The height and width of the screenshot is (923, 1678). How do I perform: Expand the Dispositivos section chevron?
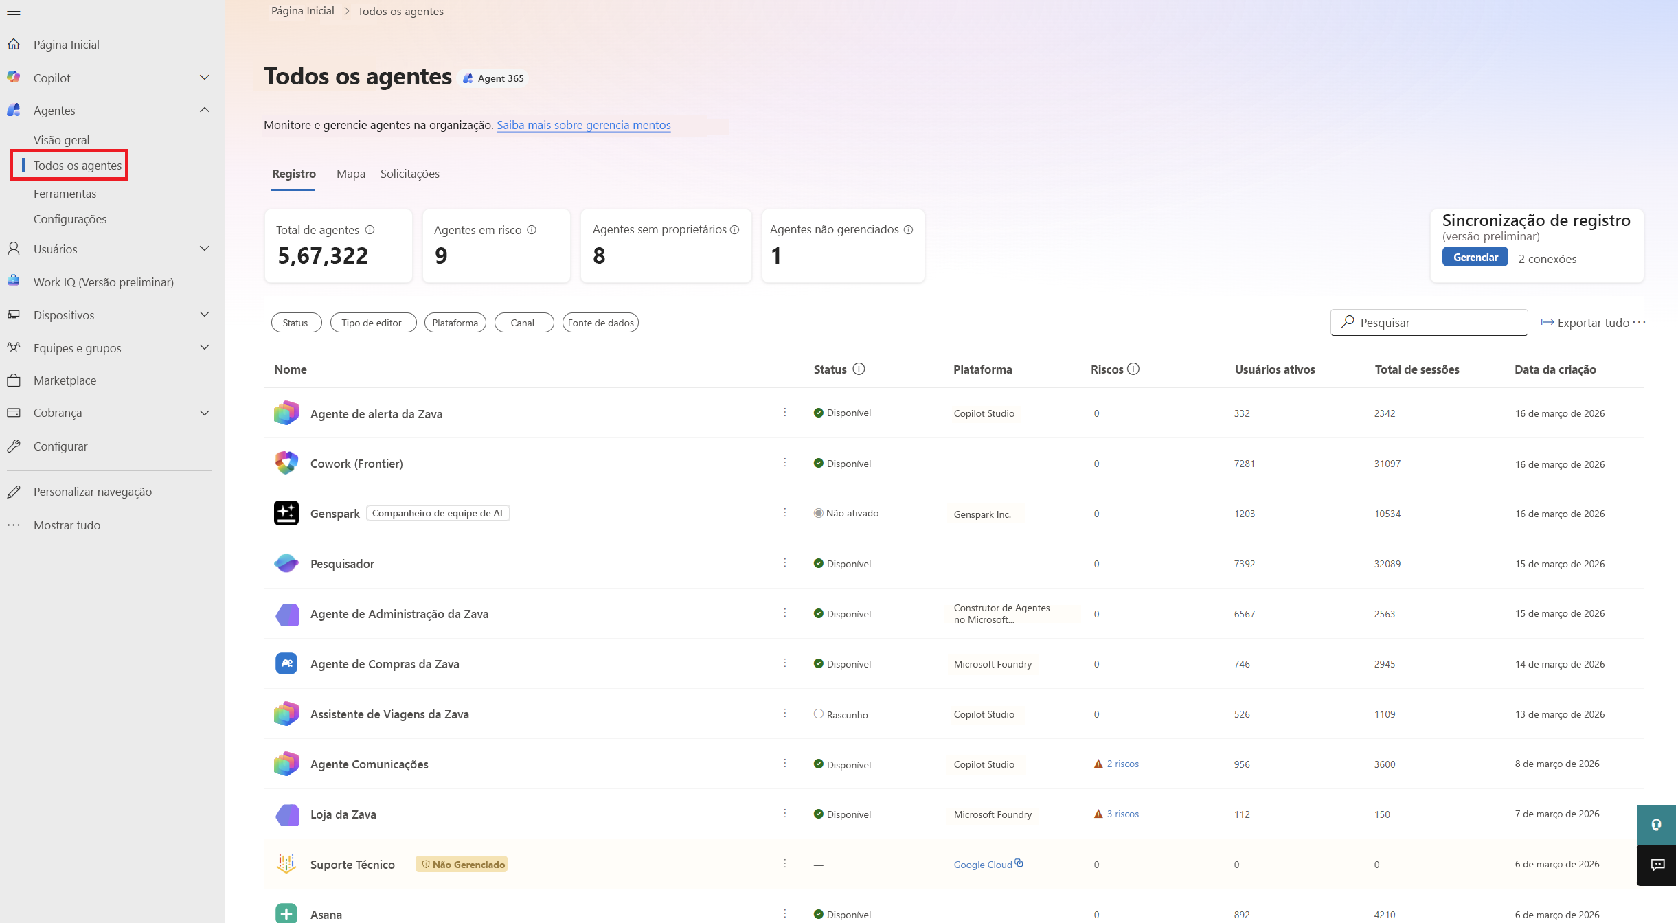click(205, 315)
